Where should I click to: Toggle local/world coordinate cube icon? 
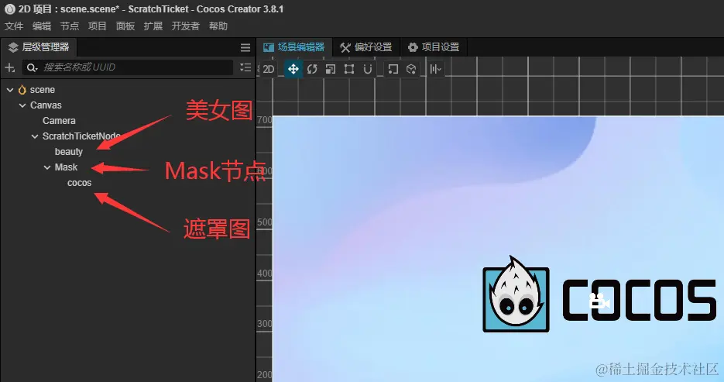tap(411, 69)
